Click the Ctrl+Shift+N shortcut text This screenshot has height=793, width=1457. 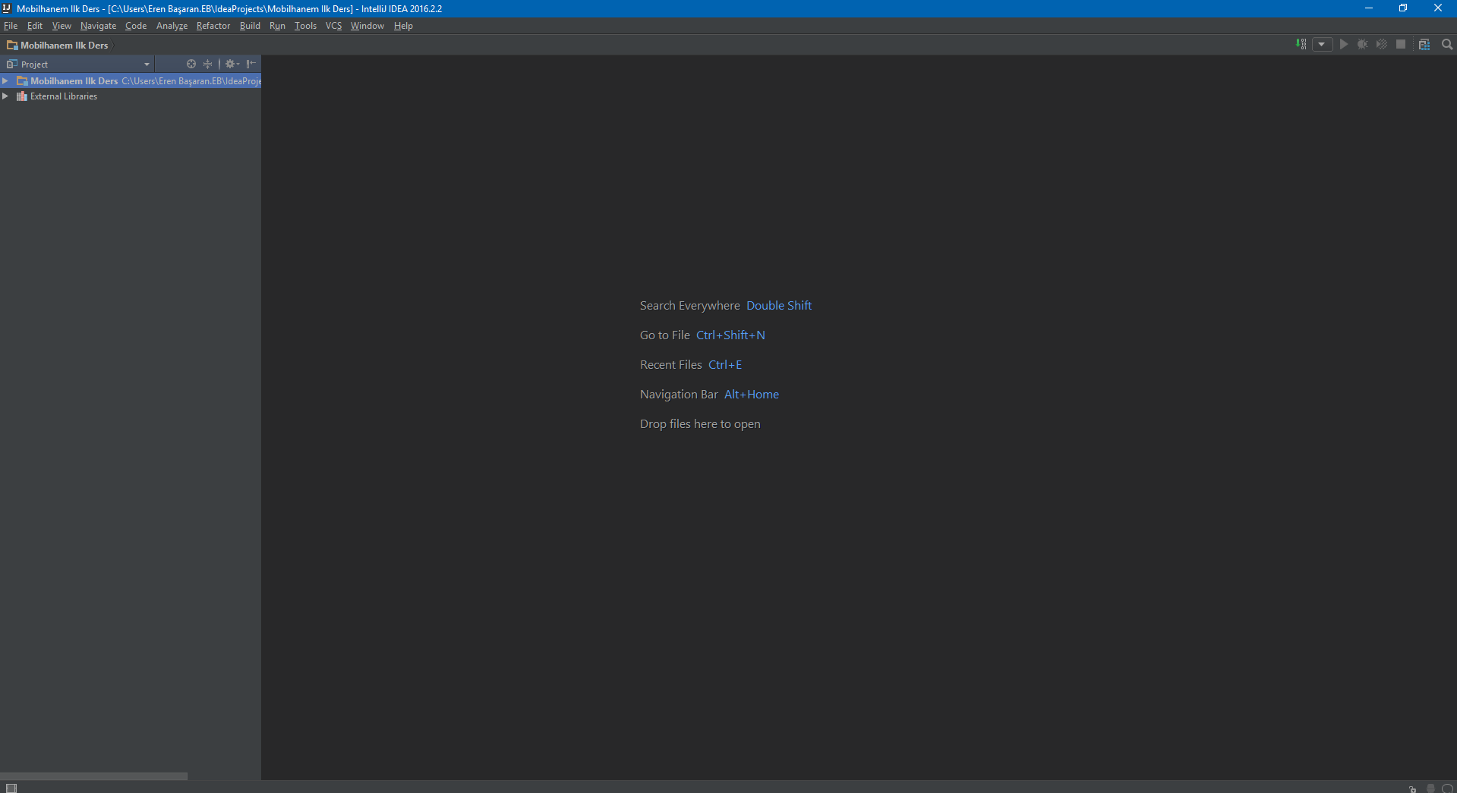[730, 335]
